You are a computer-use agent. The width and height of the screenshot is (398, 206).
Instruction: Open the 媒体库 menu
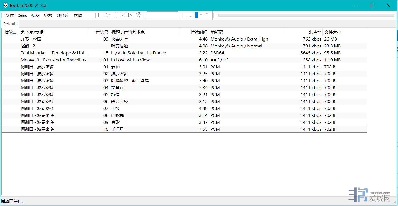point(63,16)
